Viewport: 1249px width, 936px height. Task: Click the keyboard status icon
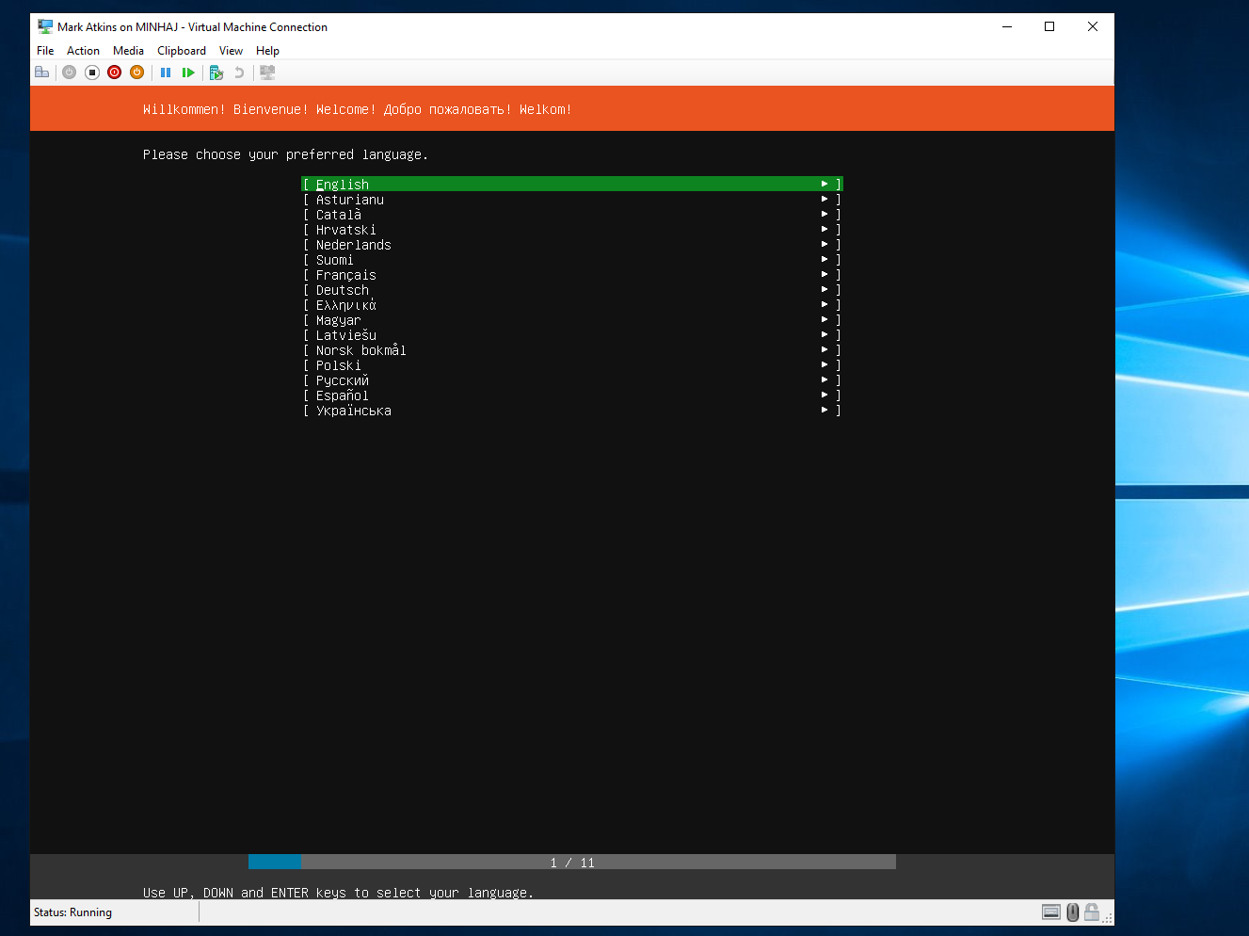click(1051, 912)
